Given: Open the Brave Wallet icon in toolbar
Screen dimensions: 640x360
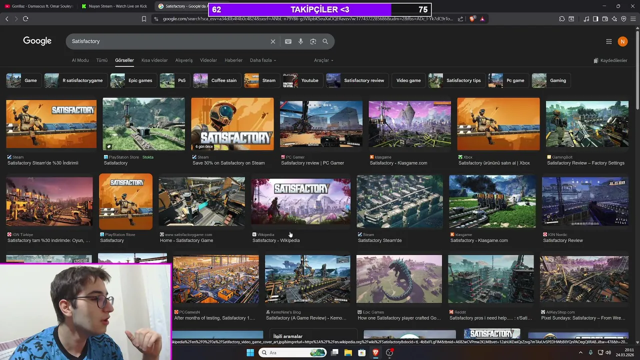Looking at the screenshot, I should tap(605, 19).
